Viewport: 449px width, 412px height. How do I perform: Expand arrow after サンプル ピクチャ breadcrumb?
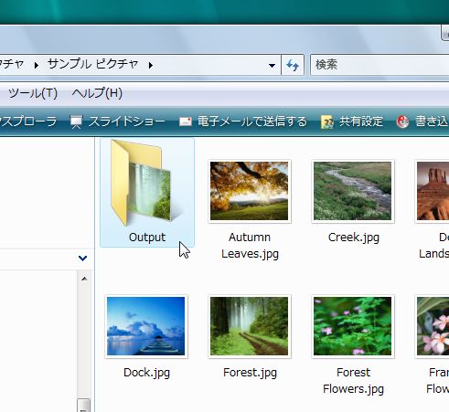pos(151,65)
